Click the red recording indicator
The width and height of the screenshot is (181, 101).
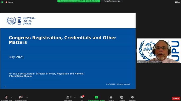[x=6, y=2]
